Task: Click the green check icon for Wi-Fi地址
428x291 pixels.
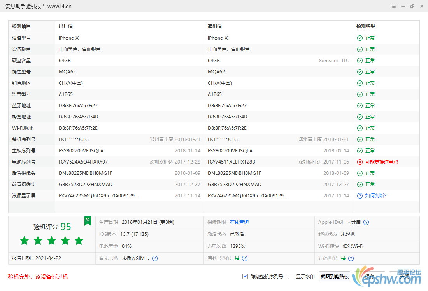Action: (360, 128)
